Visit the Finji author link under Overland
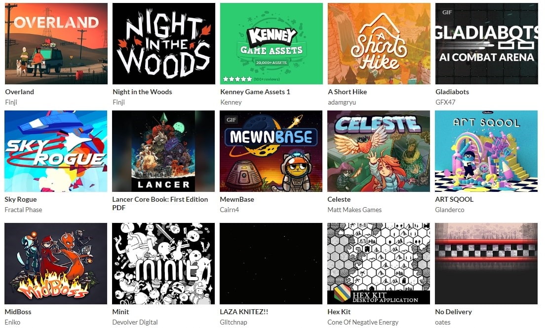This screenshot has height=328, width=546. click(x=11, y=102)
